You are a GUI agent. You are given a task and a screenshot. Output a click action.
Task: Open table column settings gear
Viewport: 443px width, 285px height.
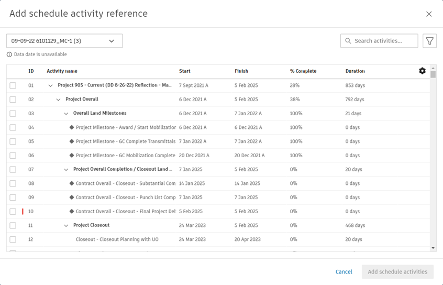(x=422, y=71)
